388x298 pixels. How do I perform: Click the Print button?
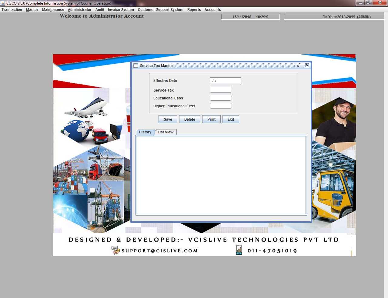tap(211, 119)
